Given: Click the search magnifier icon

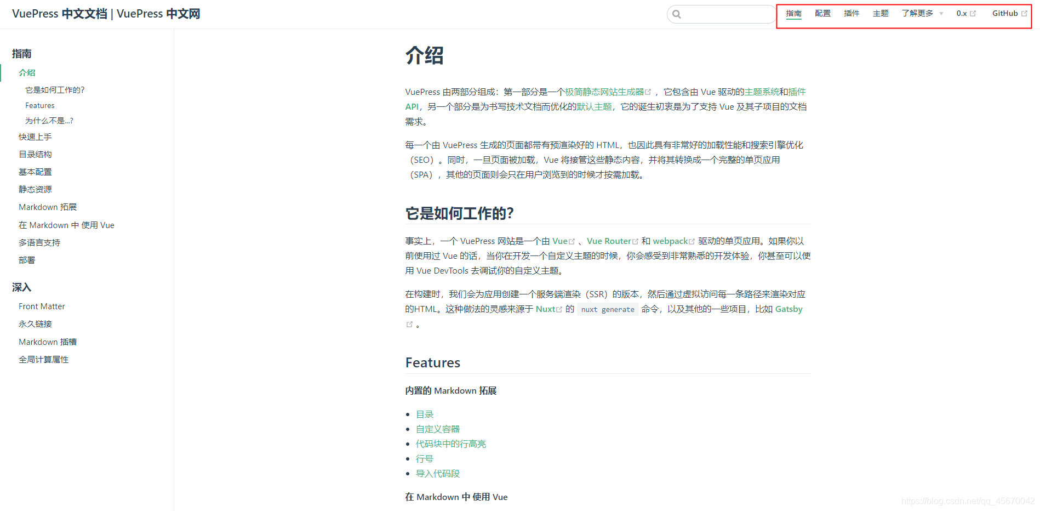Looking at the screenshot, I should pyautogui.click(x=677, y=14).
